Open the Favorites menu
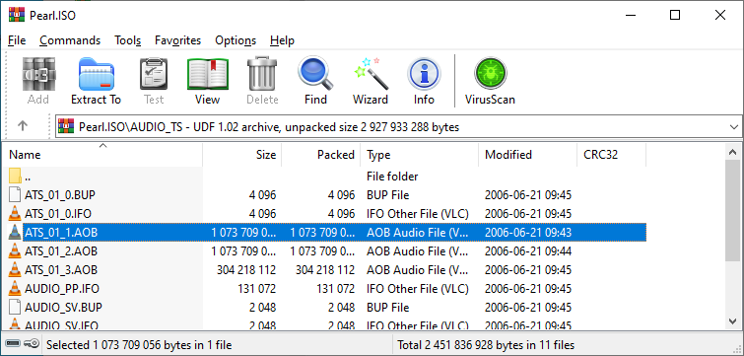Viewport: 744px width, 356px height. click(178, 40)
